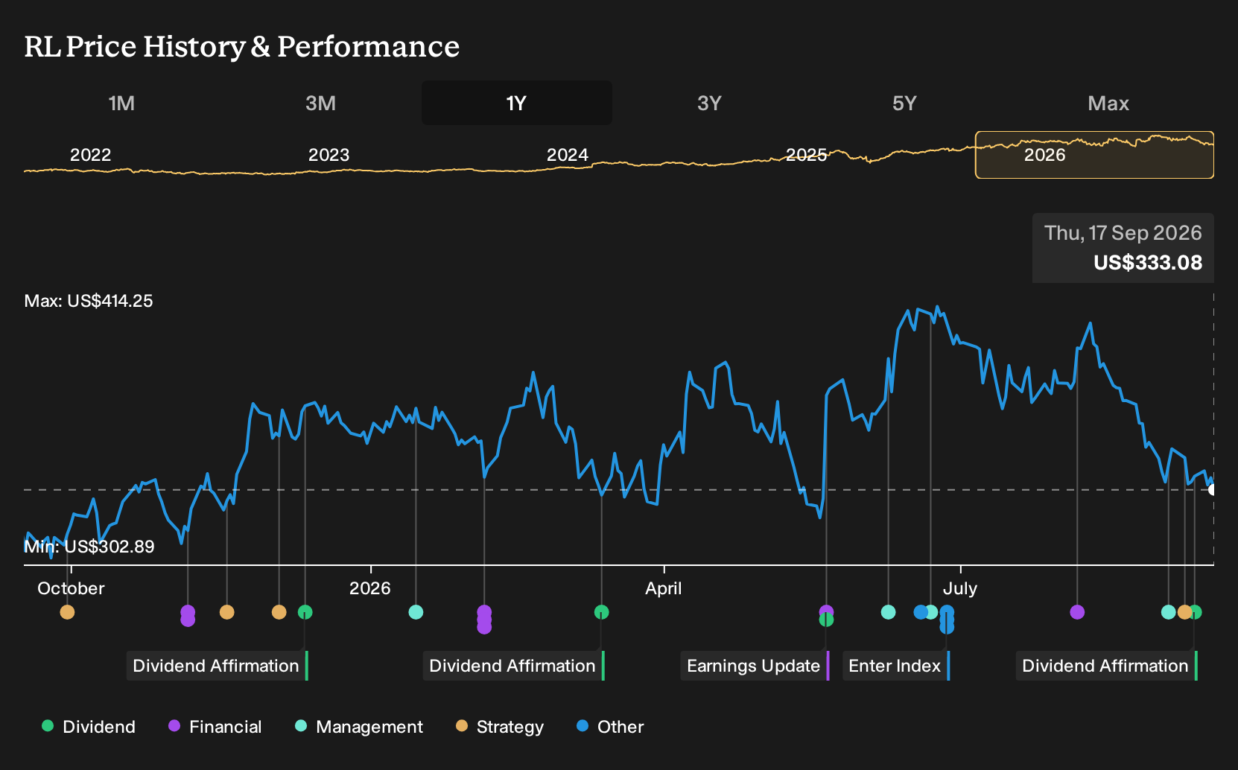Click the 'US$333.08' tooltip price

1148,263
